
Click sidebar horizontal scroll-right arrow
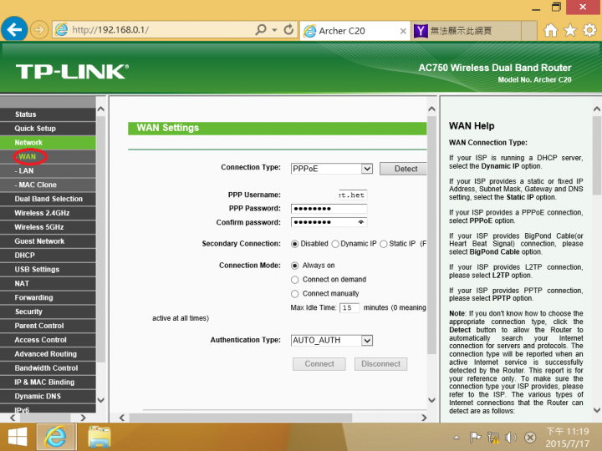pyautogui.click(x=83, y=418)
